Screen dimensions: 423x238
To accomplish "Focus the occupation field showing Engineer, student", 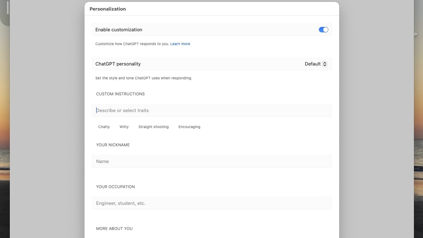I will [211, 203].
